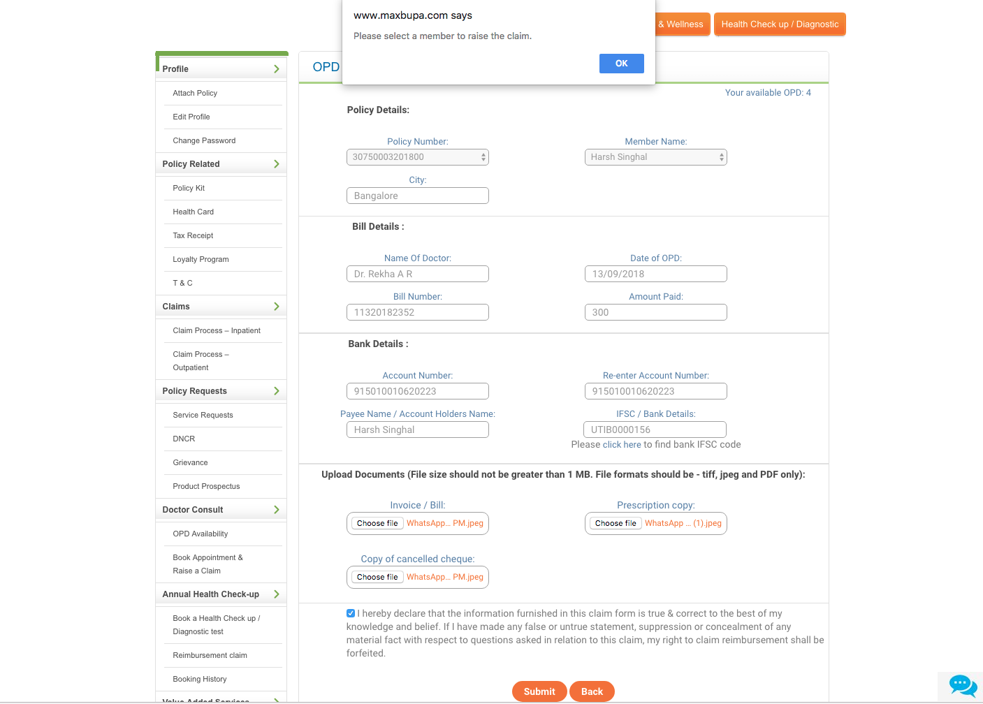This screenshot has height=704, width=983.
Task: Click the Back button
Action: point(592,691)
